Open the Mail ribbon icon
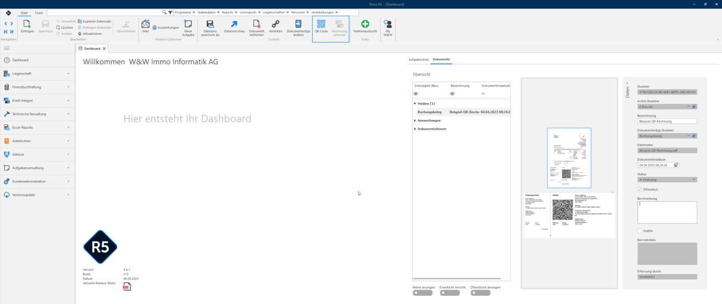Screen dimensions: 722x304 (145, 24)
